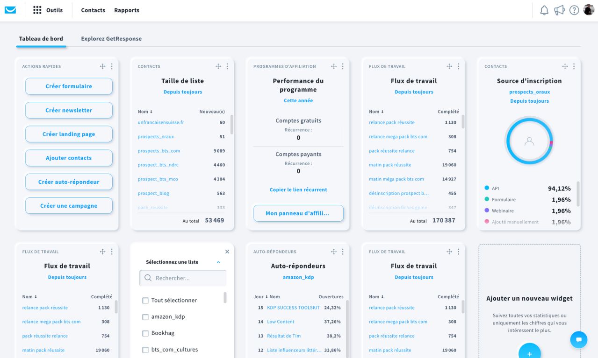Click Créer newsletter button
598x358 pixels.
69,110
